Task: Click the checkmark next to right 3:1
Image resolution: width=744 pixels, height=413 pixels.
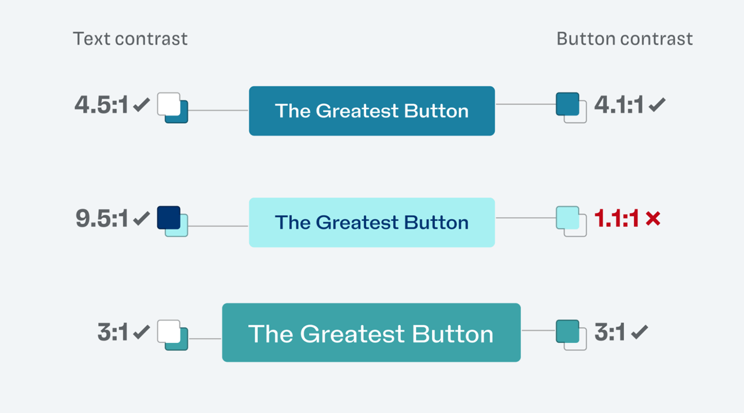Action: point(639,332)
